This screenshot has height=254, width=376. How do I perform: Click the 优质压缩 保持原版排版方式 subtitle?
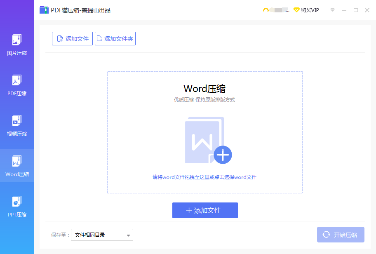(x=204, y=100)
